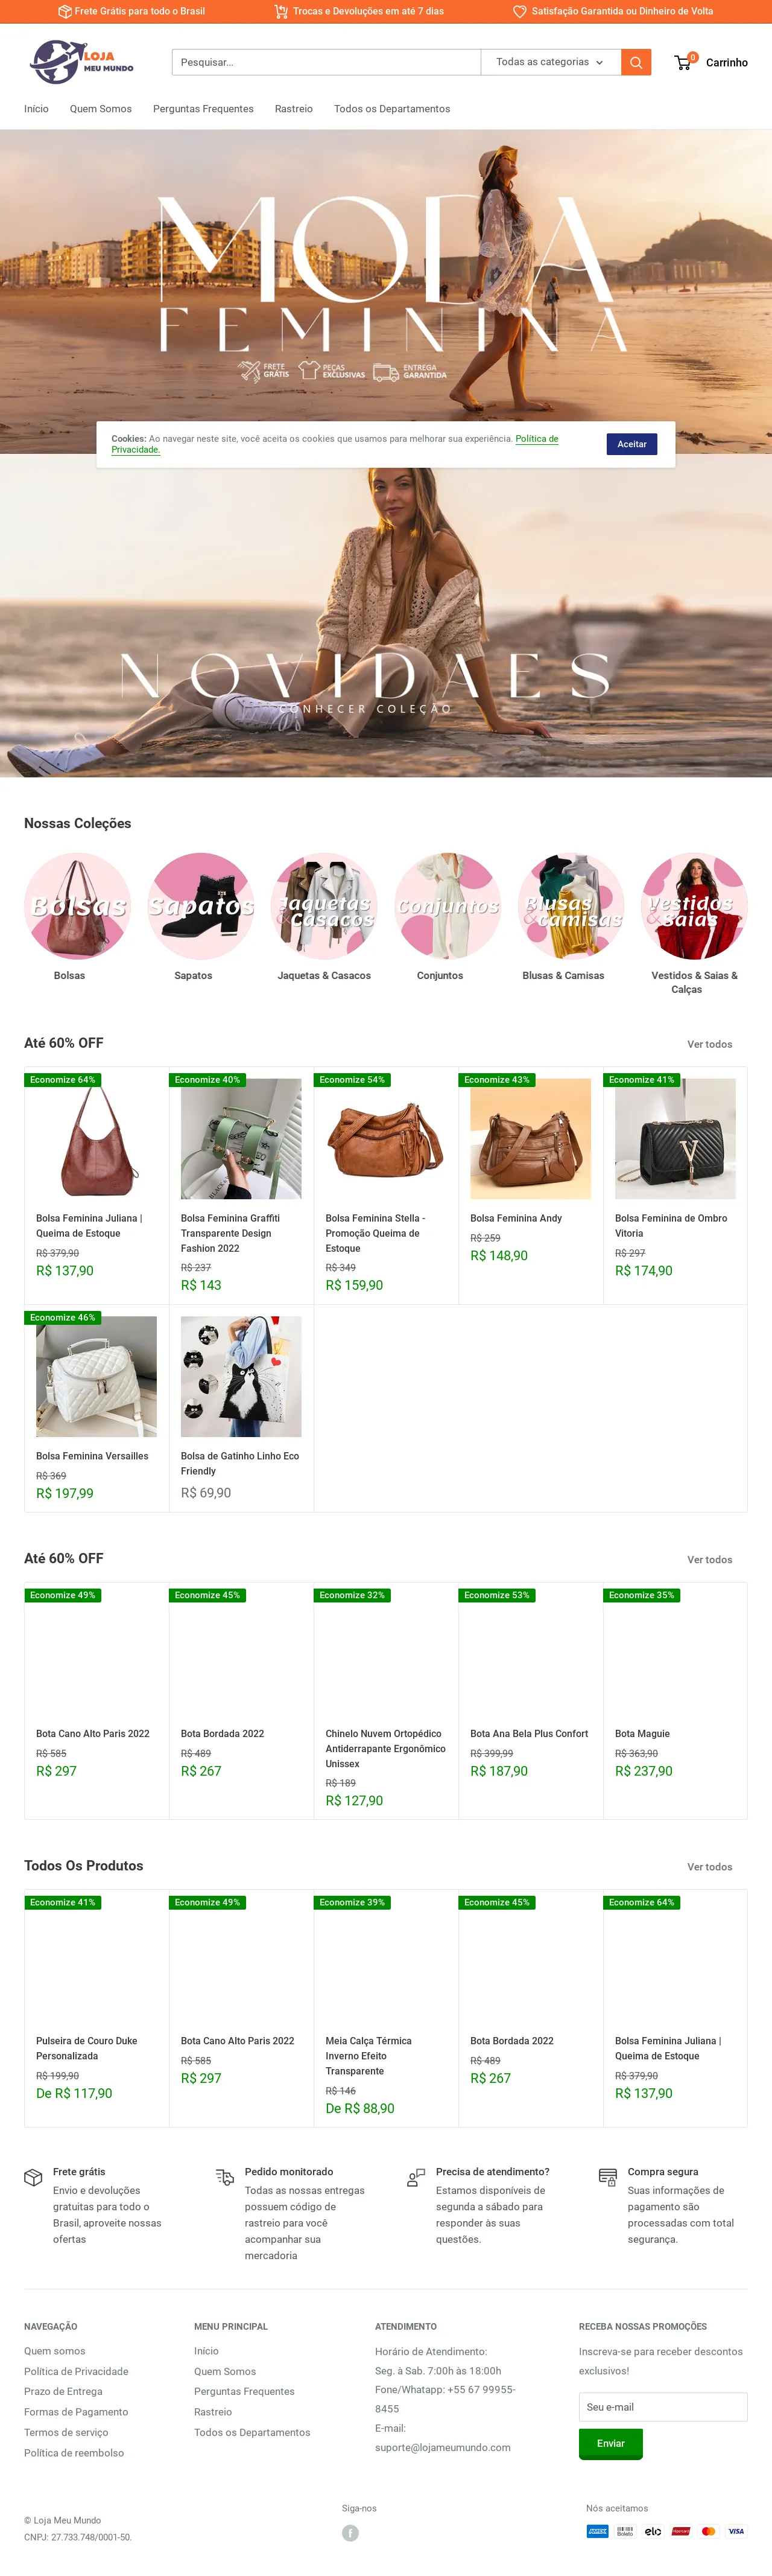The image size is (772, 2576).
Task: Open the Facebook icon under Siga-nos
Action: coord(350,2532)
